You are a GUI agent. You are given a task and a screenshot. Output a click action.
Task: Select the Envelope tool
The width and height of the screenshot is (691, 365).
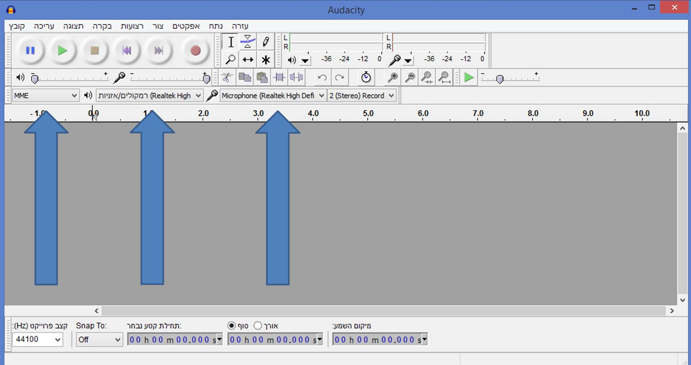pyautogui.click(x=248, y=42)
